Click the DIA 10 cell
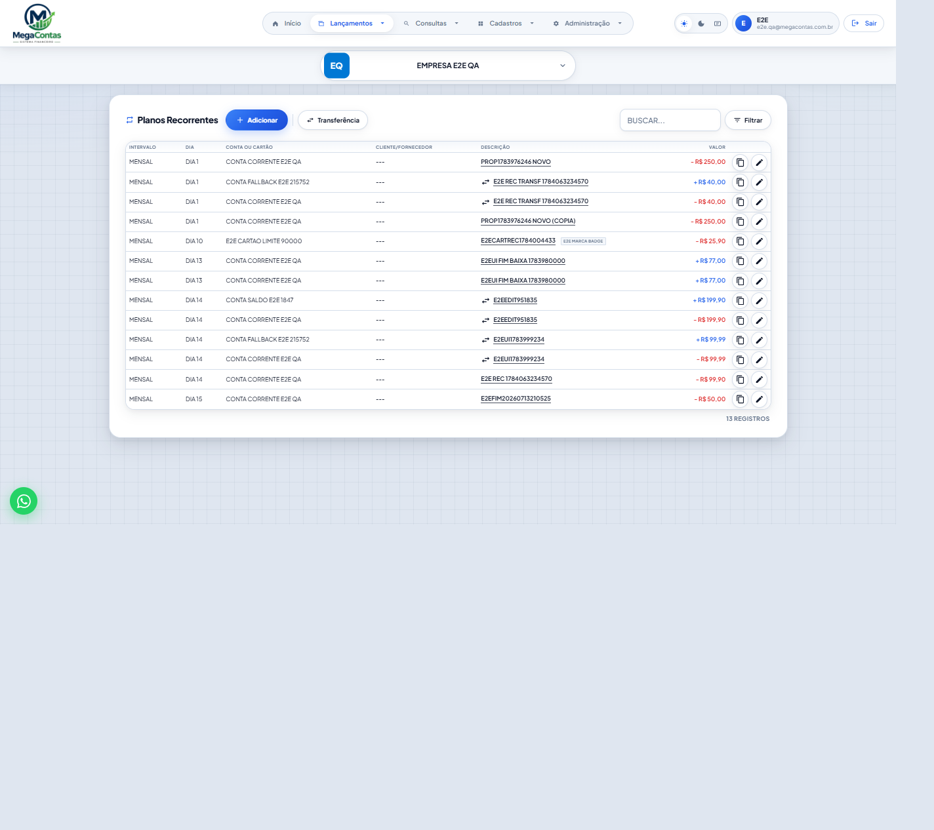The width and height of the screenshot is (934, 830). pos(194,241)
